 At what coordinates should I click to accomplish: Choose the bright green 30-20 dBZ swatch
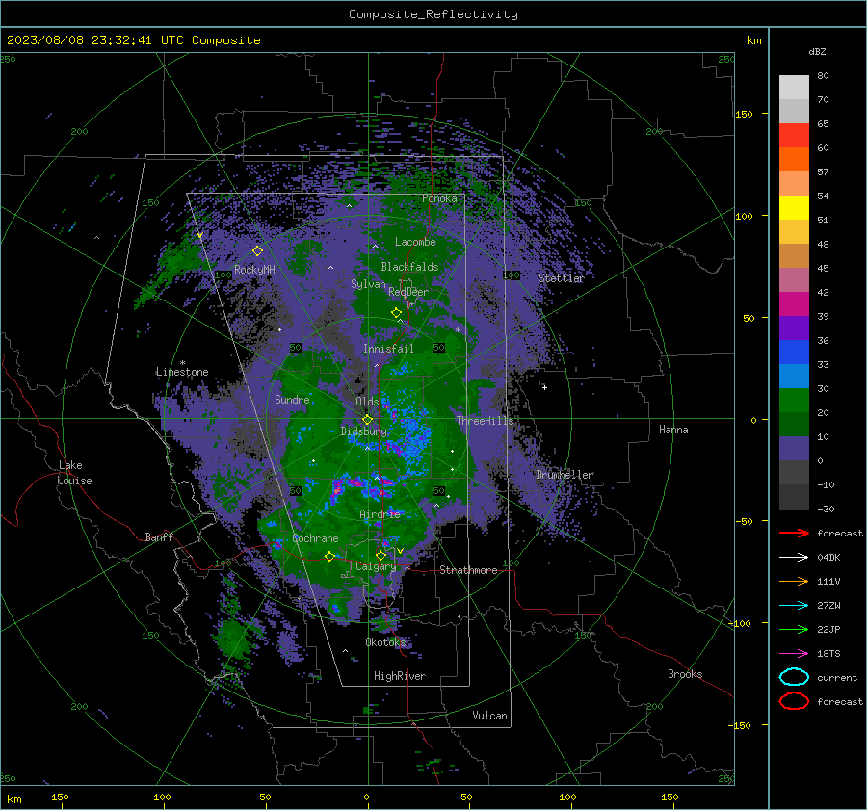pyautogui.click(x=794, y=401)
